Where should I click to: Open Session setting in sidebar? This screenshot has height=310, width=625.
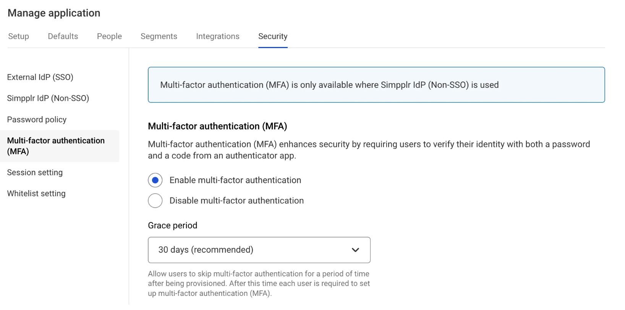pyautogui.click(x=35, y=173)
